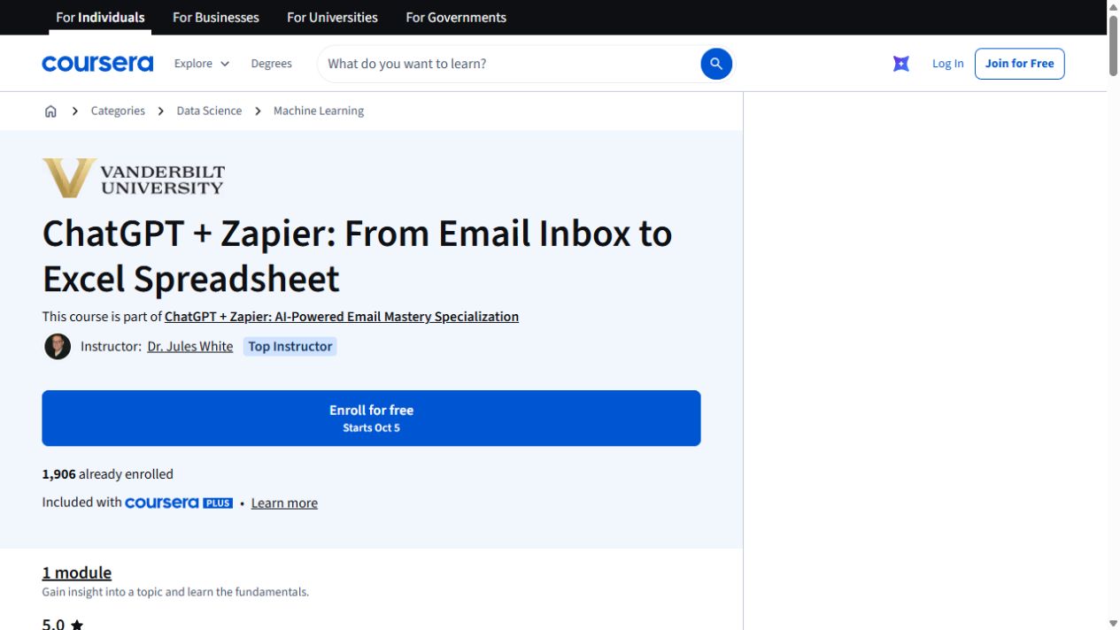Open the 1 module link
This screenshot has height=630, width=1120.
77,572
